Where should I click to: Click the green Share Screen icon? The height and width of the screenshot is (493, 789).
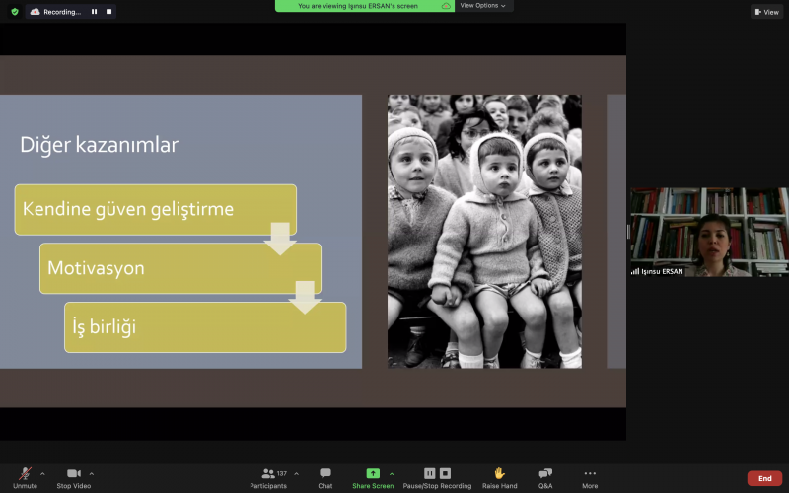click(373, 473)
